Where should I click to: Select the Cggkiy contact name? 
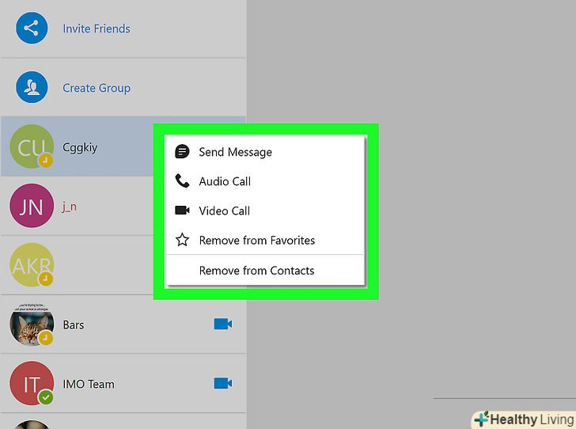tap(80, 148)
